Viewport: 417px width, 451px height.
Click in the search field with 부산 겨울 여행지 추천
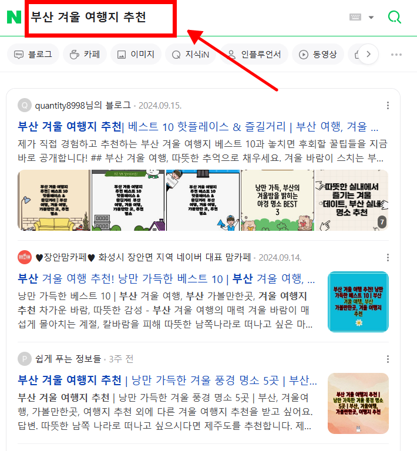coord(100,17)
